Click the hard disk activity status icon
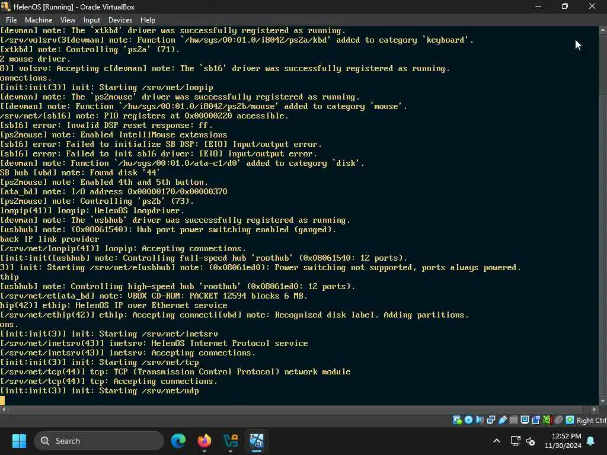The image size is (607, 455). pos(457,420)
